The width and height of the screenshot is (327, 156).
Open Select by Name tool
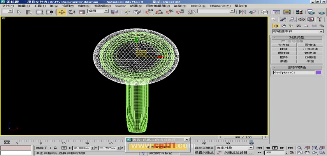[29, 12]
